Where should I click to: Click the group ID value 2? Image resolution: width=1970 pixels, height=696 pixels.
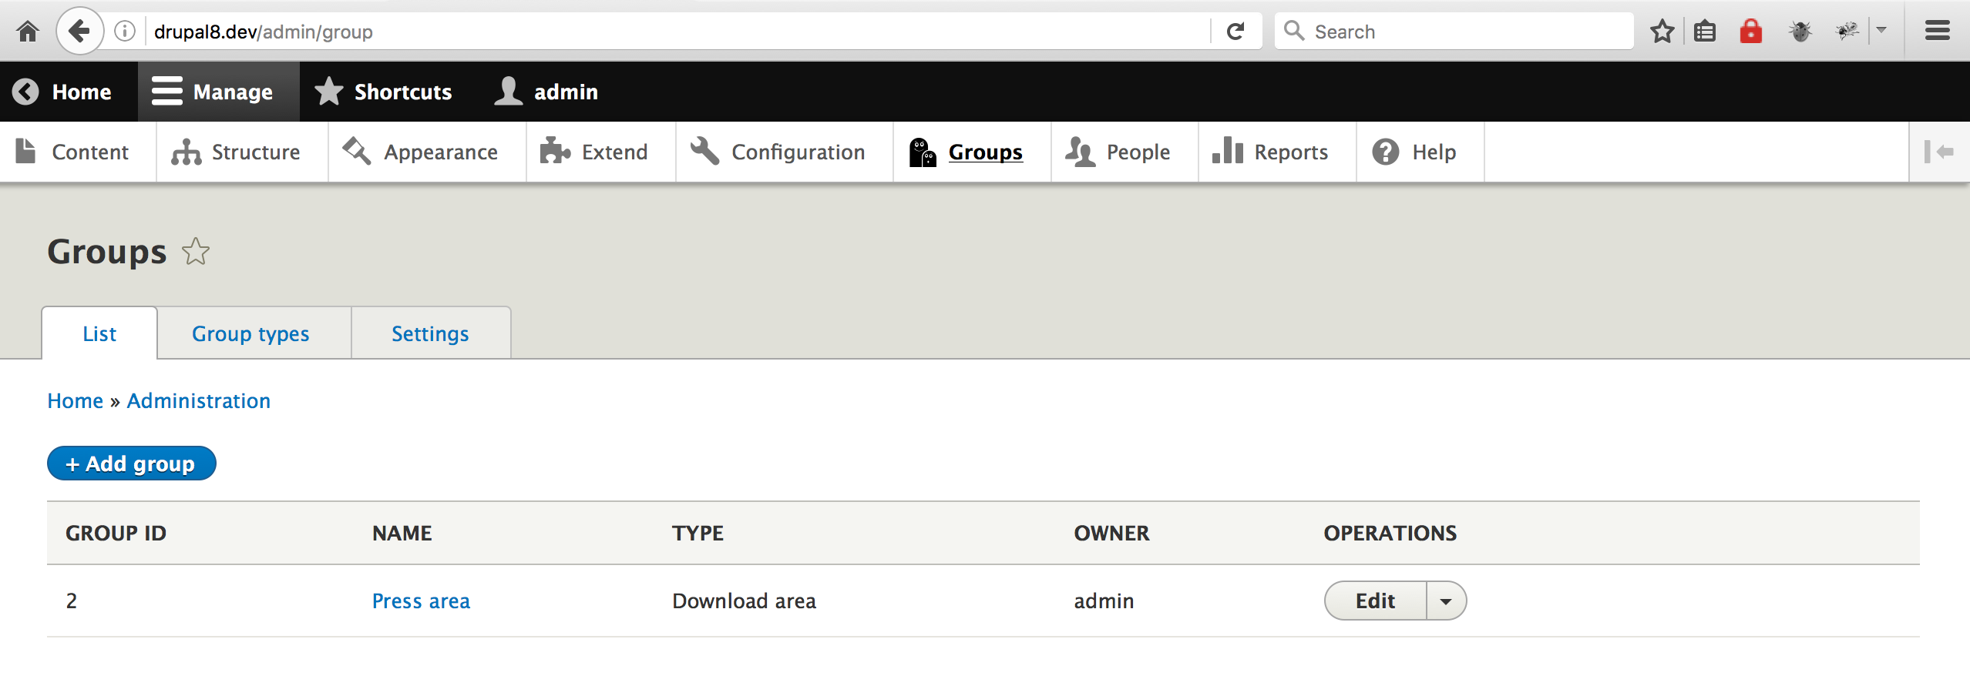[72, 601]
